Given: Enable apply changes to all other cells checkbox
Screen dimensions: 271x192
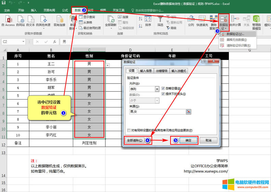Looking at the screenshot, I should tap(129, 130).
